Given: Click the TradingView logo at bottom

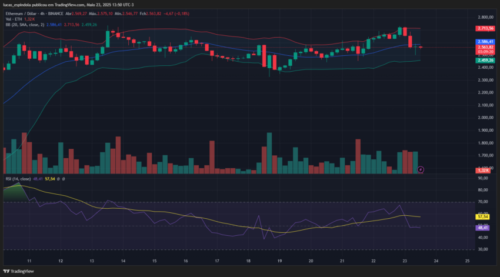Looking at the screenshot, I should click(x=18, y=271).
